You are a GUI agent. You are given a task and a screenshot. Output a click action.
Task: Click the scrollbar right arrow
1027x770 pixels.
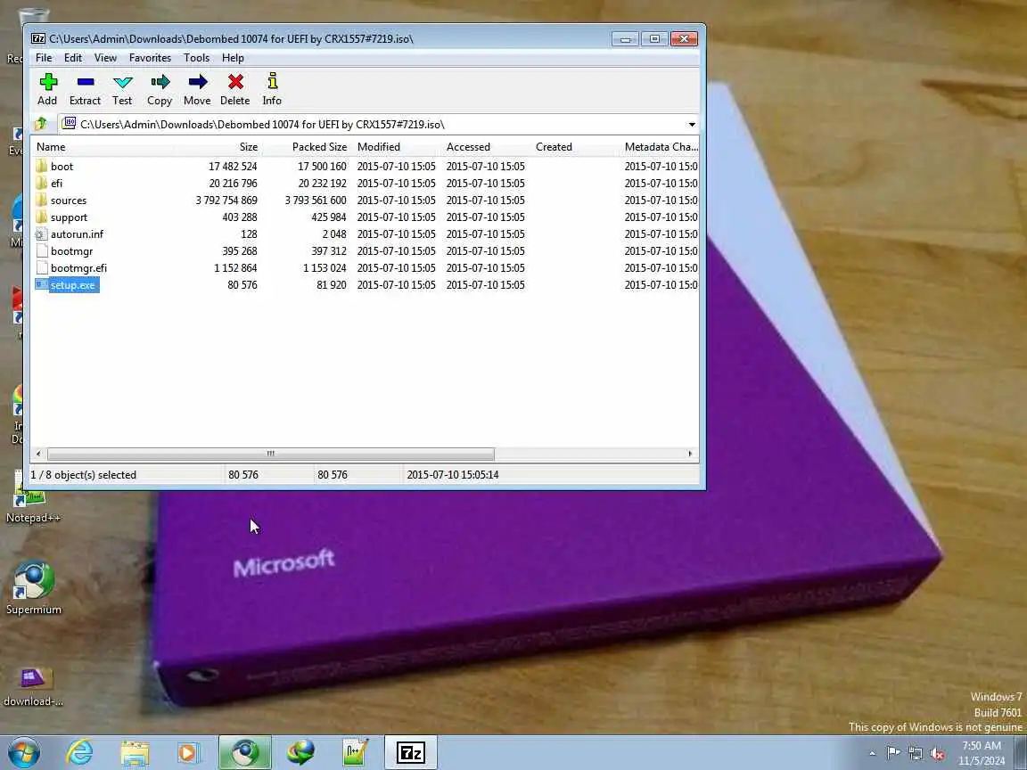tap(690, 454)
